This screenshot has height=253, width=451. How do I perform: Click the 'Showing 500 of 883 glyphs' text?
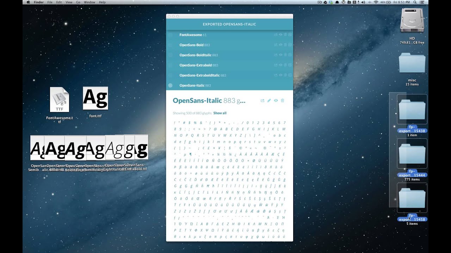[192, 113]
